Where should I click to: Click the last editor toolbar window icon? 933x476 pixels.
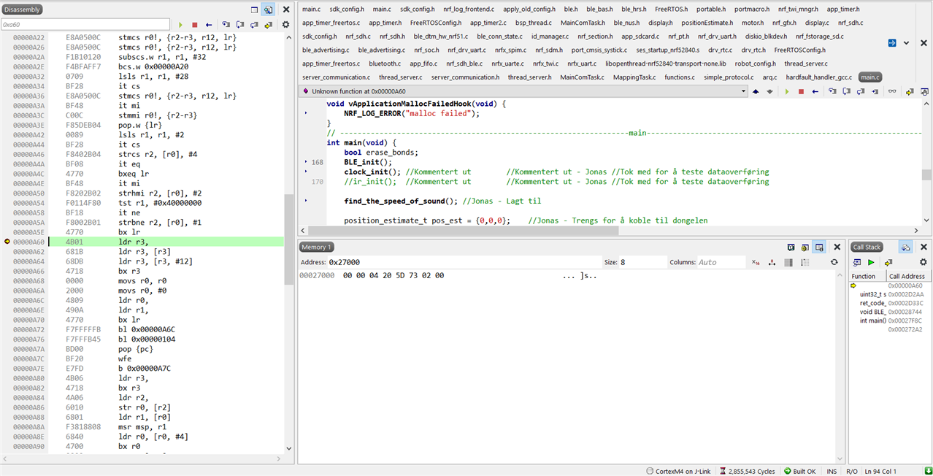(924, 91)
